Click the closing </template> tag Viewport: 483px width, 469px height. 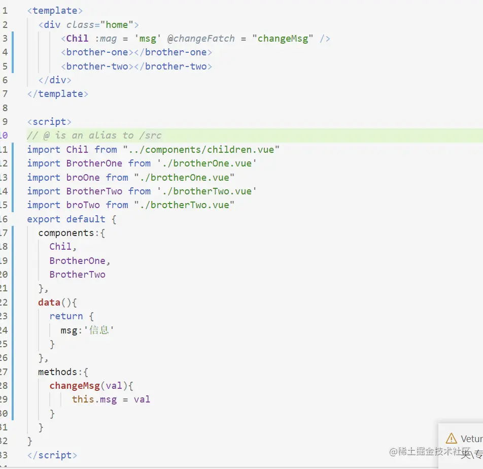click(58, 94)
